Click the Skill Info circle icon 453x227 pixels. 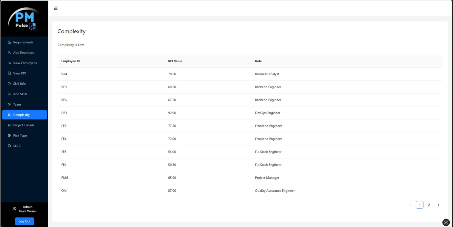pos(9,84)
